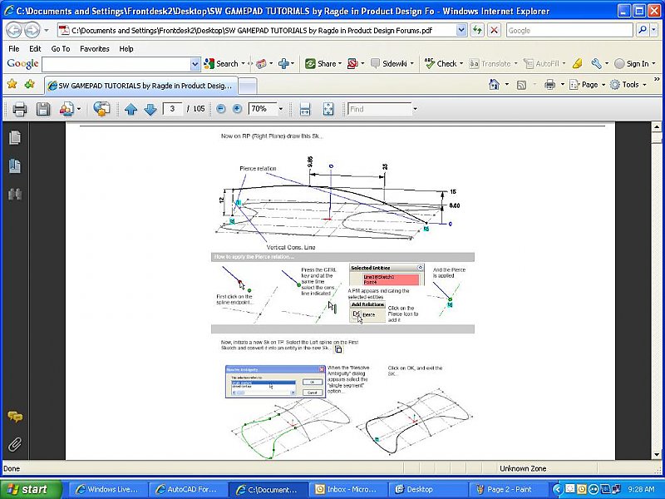Image resolution: width=665 pixels, height=499 pixels.
Task: Go to previous page with up arrow
Action: point(131,109)
